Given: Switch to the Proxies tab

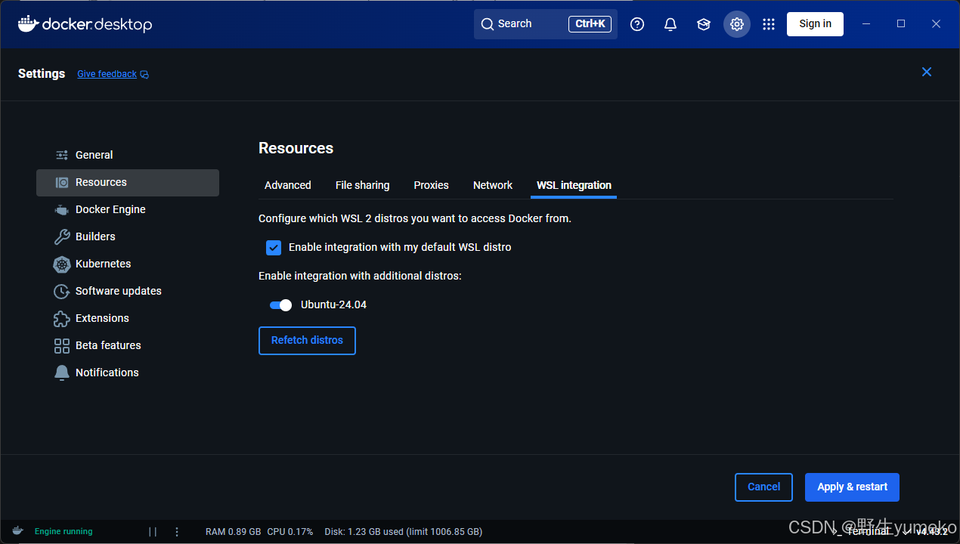Looking at the screenshot, I should point(432,185).
